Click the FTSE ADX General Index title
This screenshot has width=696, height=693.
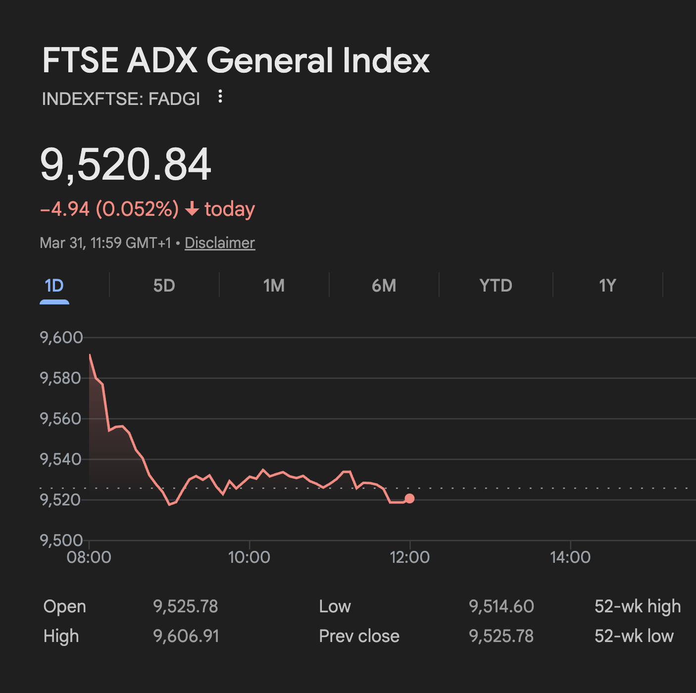click(x=236, y=60)
